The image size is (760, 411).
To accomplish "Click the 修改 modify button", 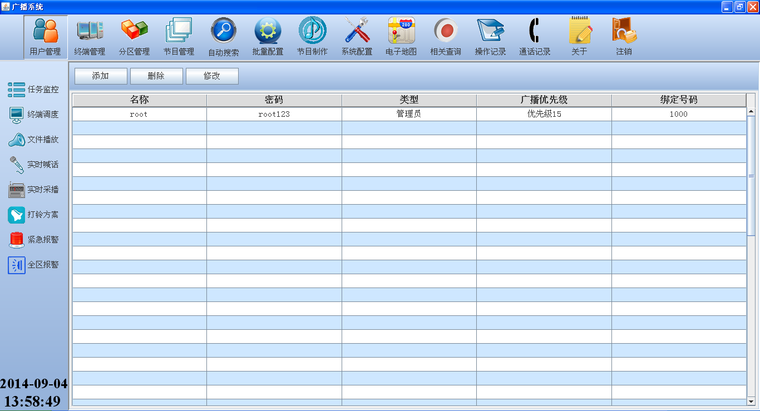I will click(212, 76).
